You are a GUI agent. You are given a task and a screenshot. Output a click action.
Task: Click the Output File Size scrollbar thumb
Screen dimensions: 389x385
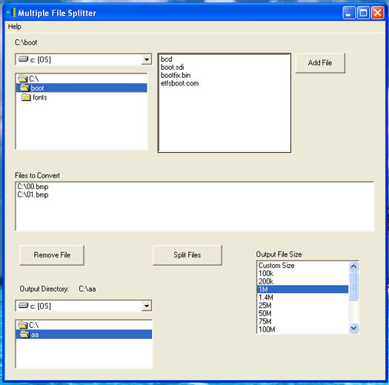tap(353, 286)
